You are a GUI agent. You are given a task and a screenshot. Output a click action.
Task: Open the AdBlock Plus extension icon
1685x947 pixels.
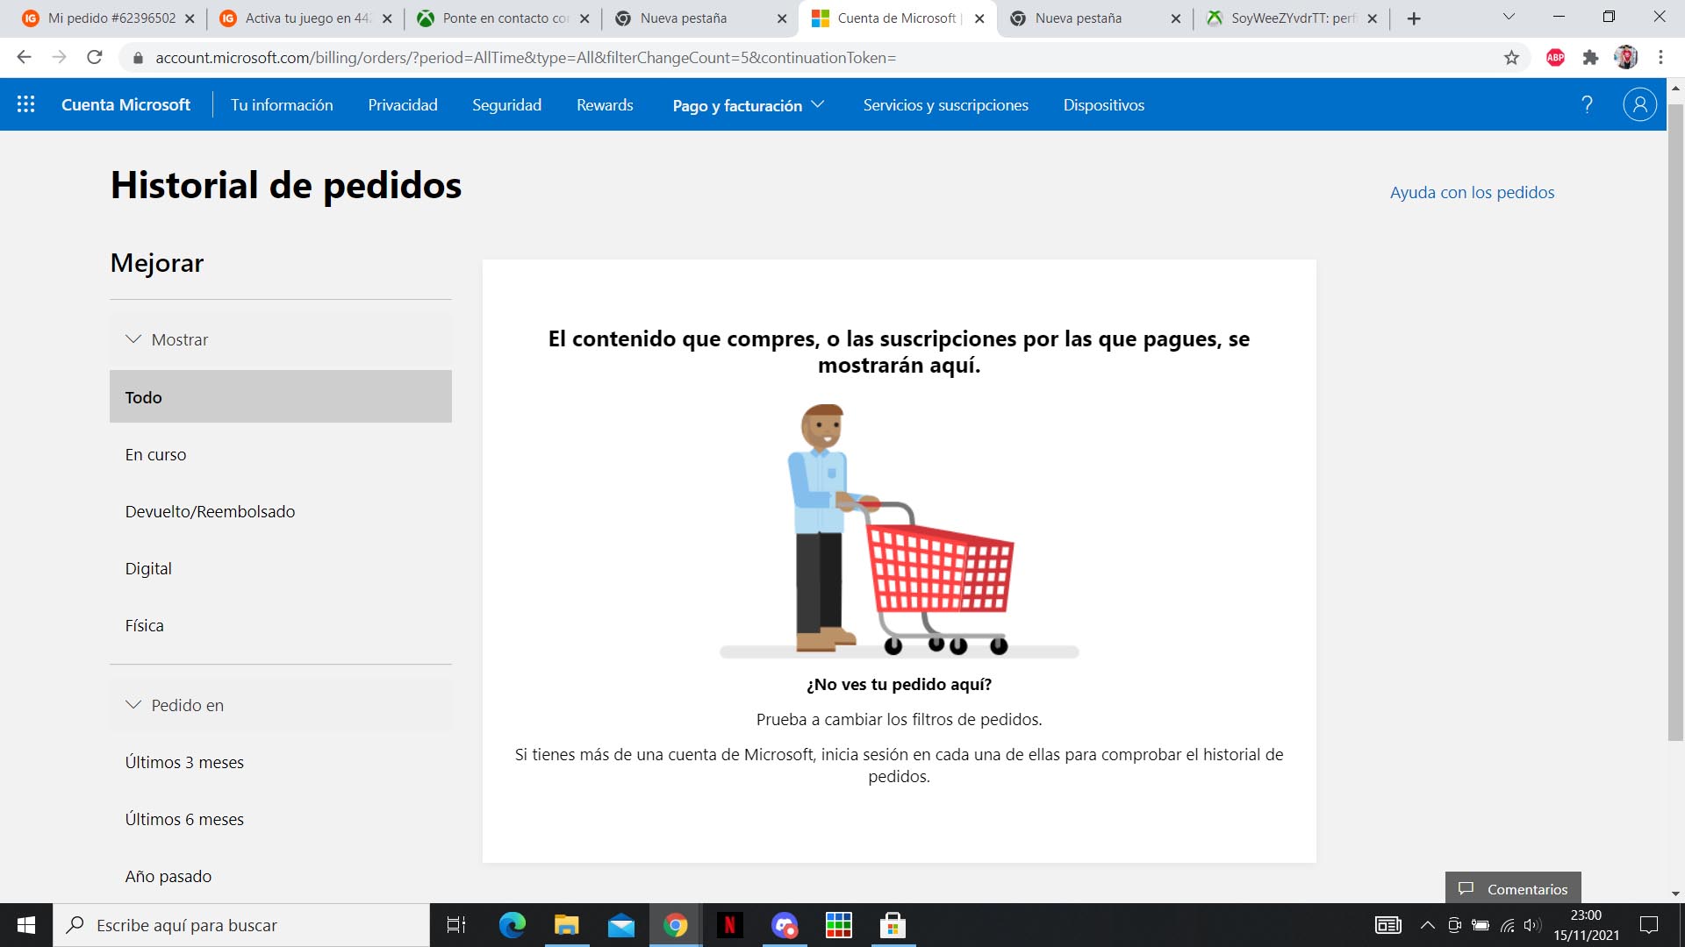pos(1555,58)
